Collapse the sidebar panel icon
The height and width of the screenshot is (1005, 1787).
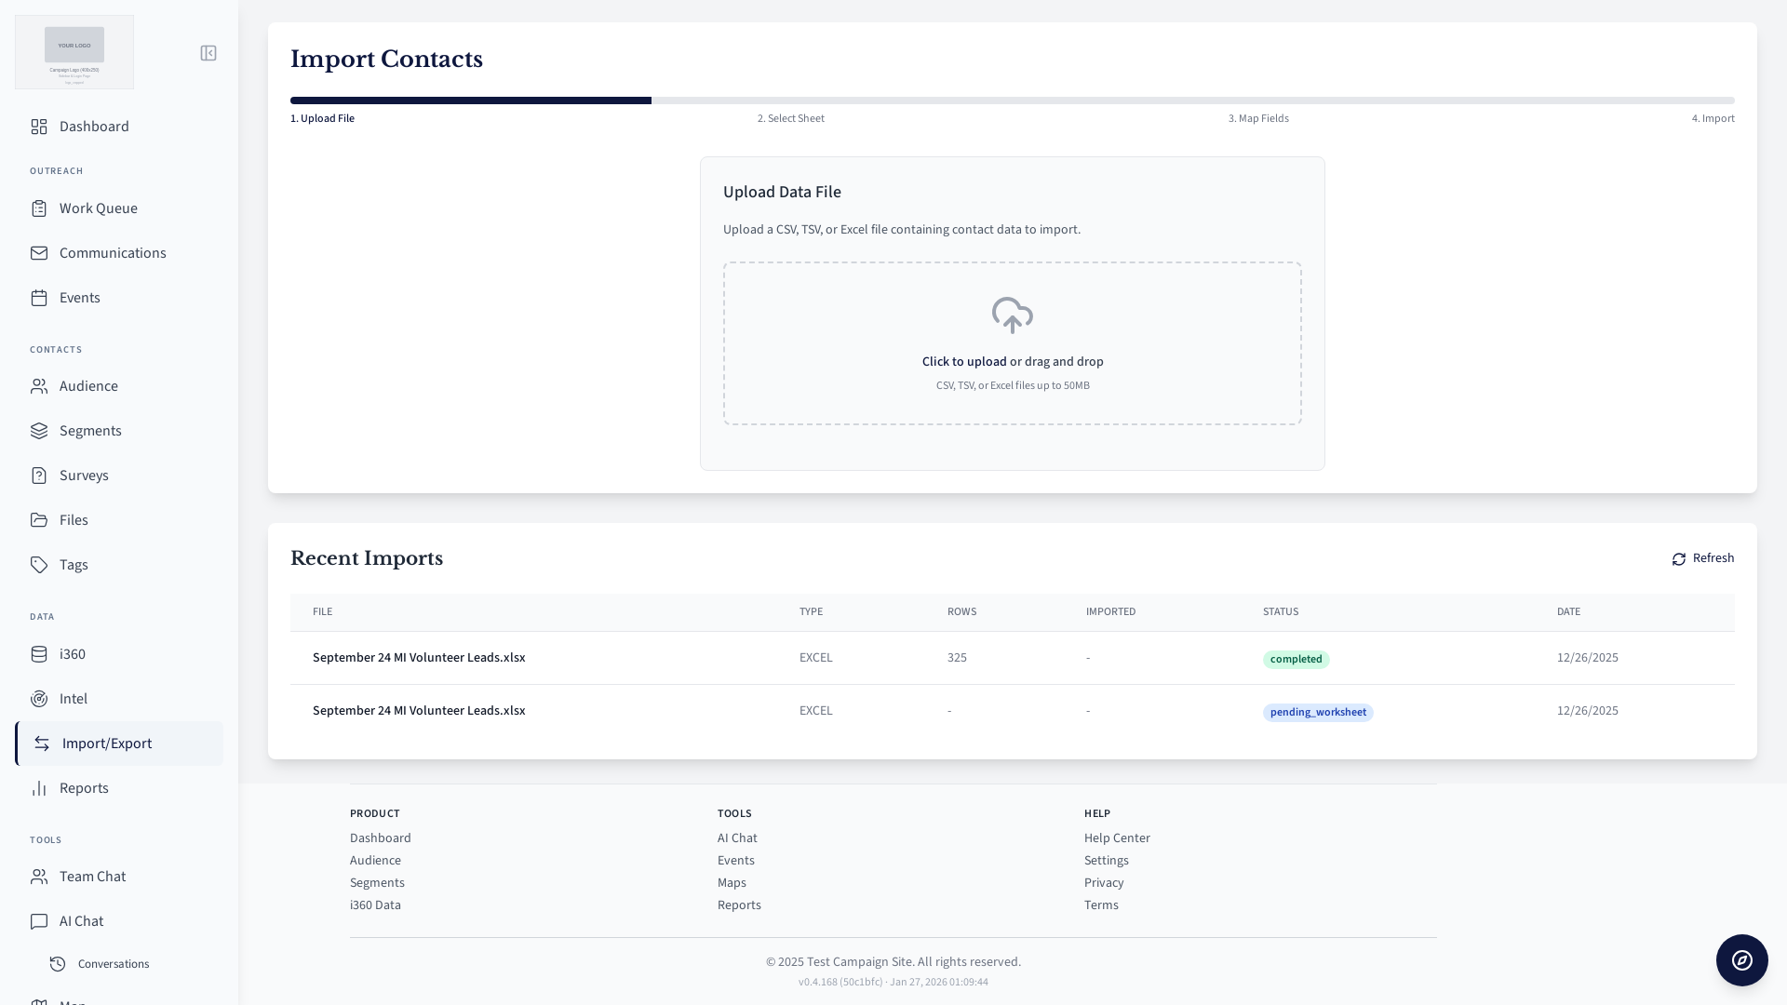click(x=208, y=53)
